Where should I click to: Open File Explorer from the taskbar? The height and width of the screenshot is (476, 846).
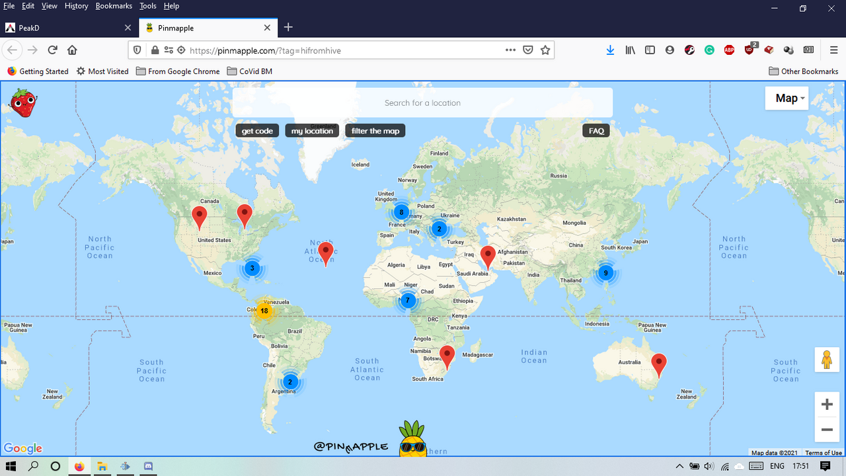coord(102,466)
